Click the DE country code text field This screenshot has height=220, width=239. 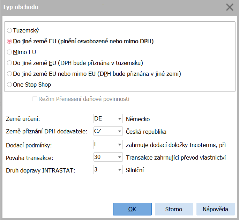click(104, 119)
